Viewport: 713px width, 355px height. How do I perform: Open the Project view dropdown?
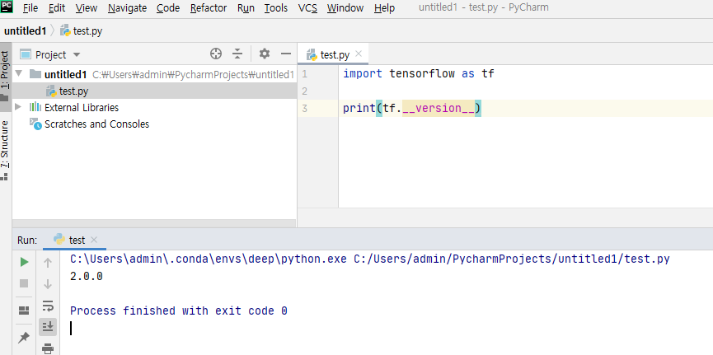[x=50, y=54]
